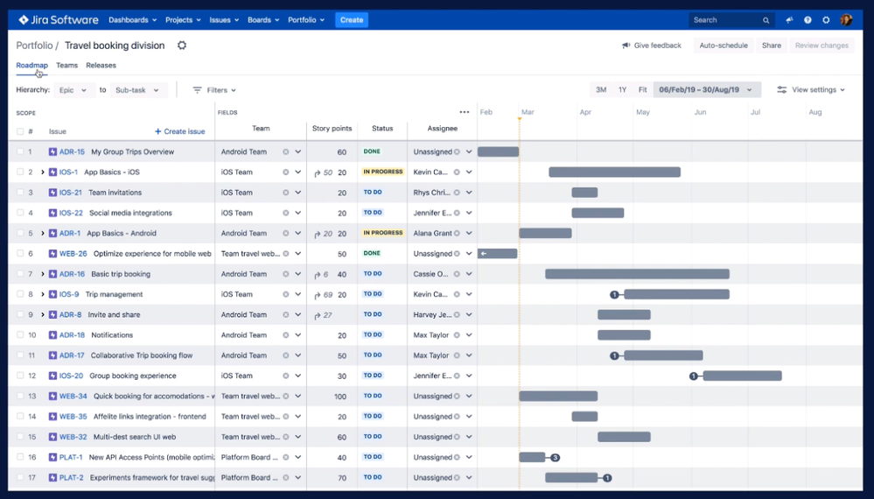Click dependency badge on ADR-17 bar
This screenshot has width=874, height=499.
pos(614,355)
